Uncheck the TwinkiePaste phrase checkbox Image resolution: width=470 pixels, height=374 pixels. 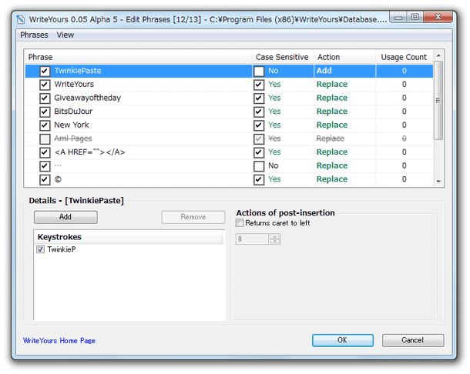click(x=45, y=71)
